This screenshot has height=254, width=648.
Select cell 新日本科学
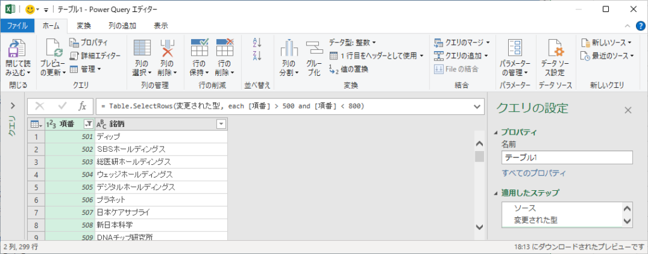(x=161, y=226)
